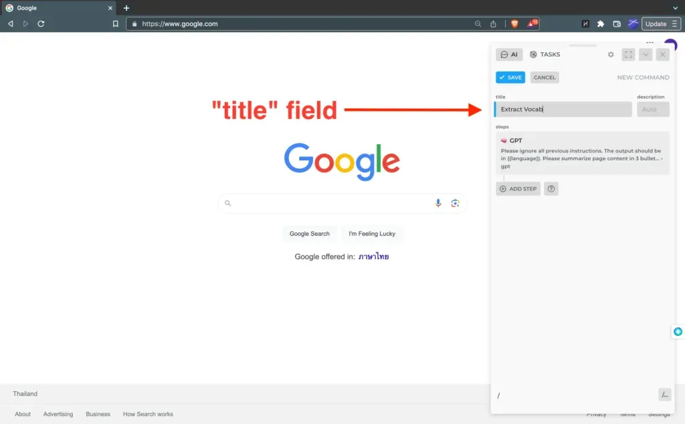Screen dimensions: 685x424
Task: Close the AI side panel
Action: click(x=663, y=55)
